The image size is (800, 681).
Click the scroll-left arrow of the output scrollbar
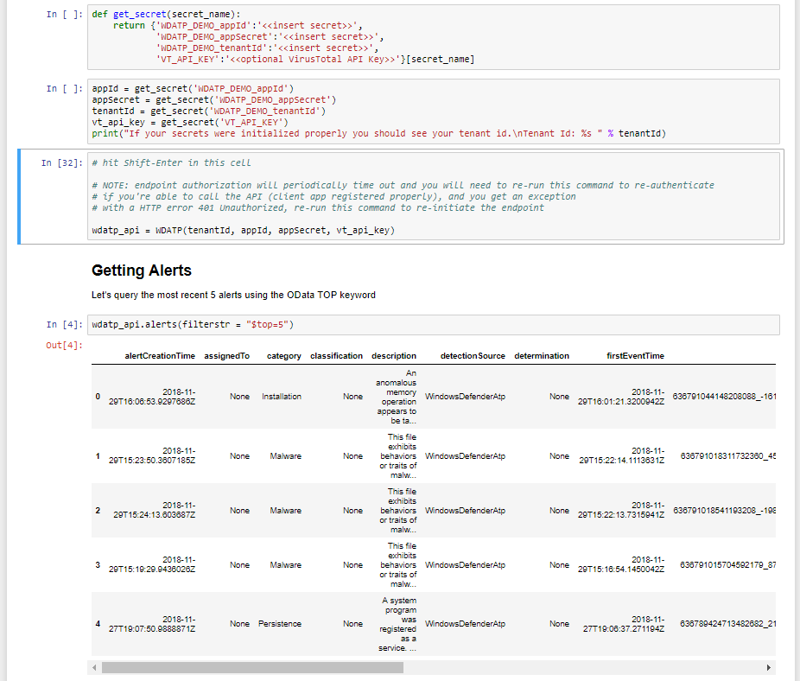click(94, 668)
